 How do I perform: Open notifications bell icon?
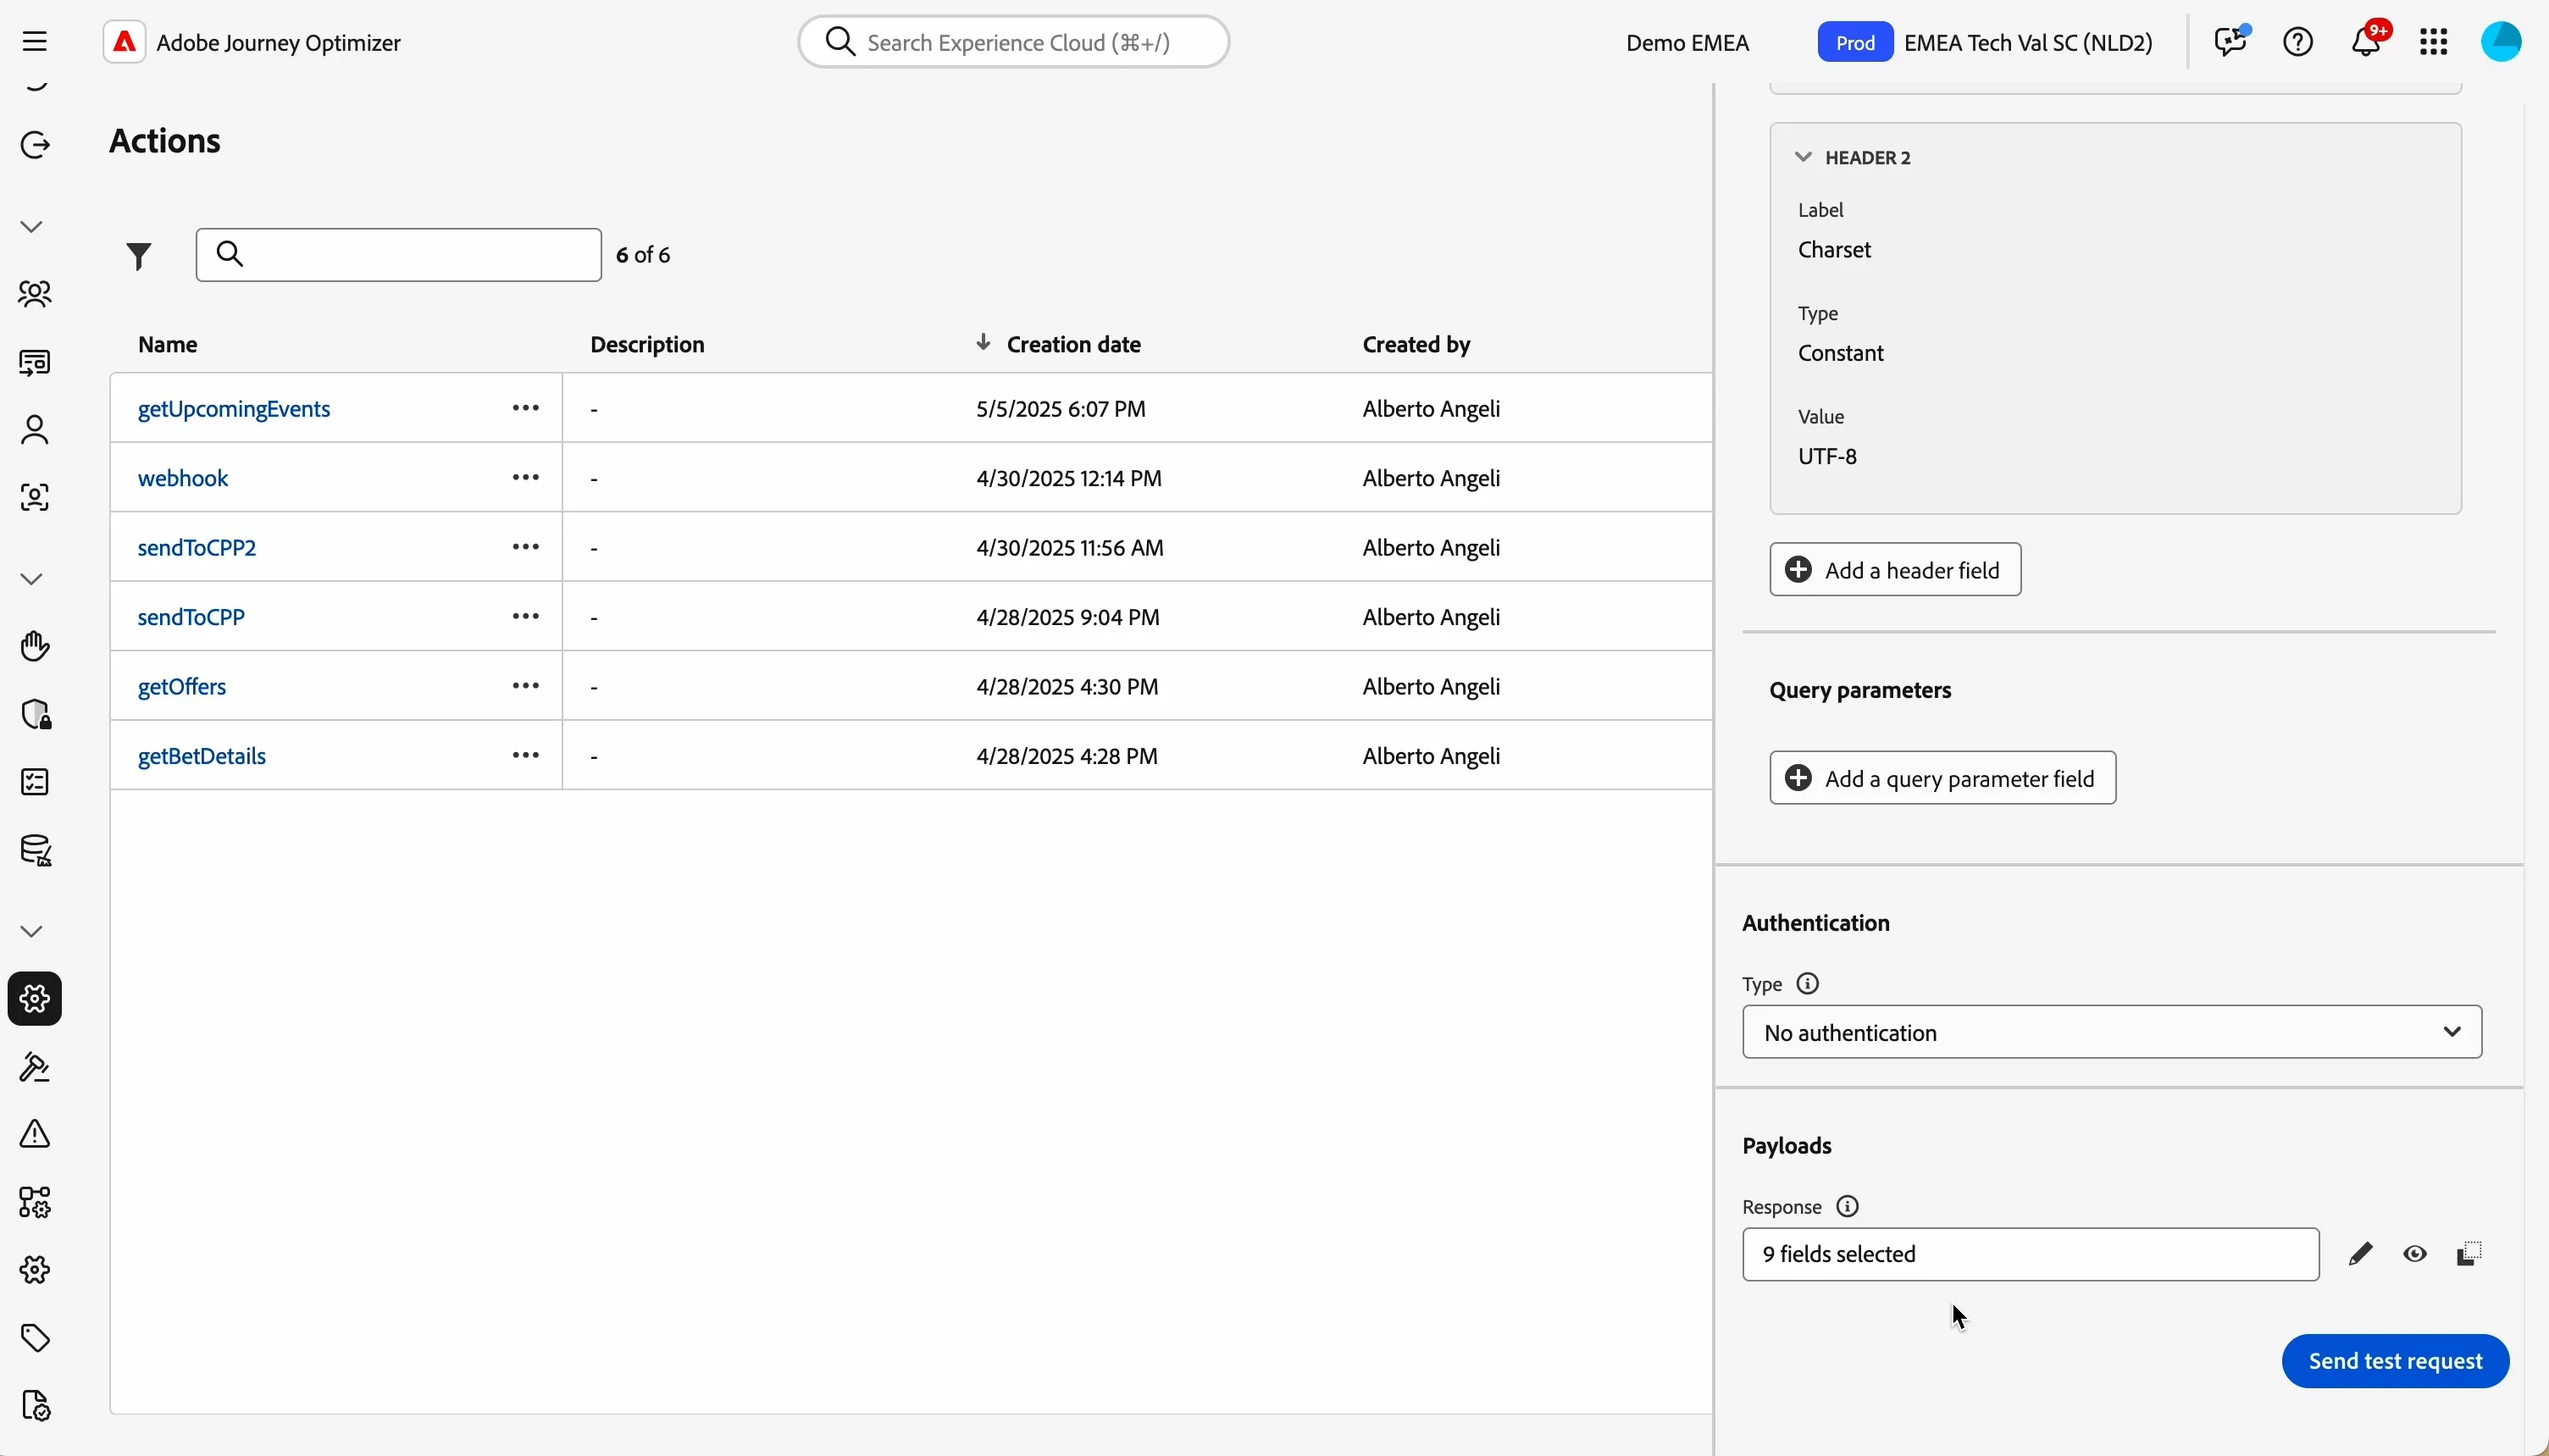[x=2368, y=42]
